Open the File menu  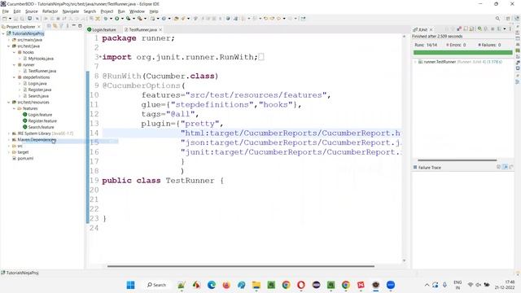point(6,11)
